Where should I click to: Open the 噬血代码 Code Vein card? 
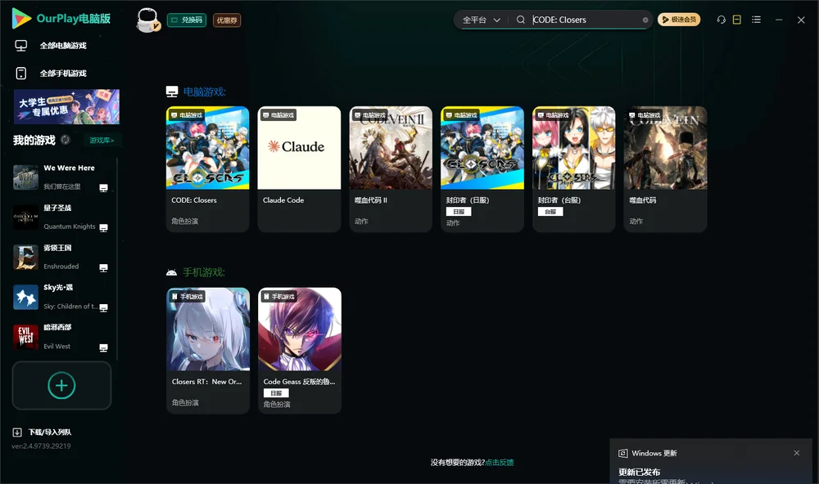coord(665,169)
